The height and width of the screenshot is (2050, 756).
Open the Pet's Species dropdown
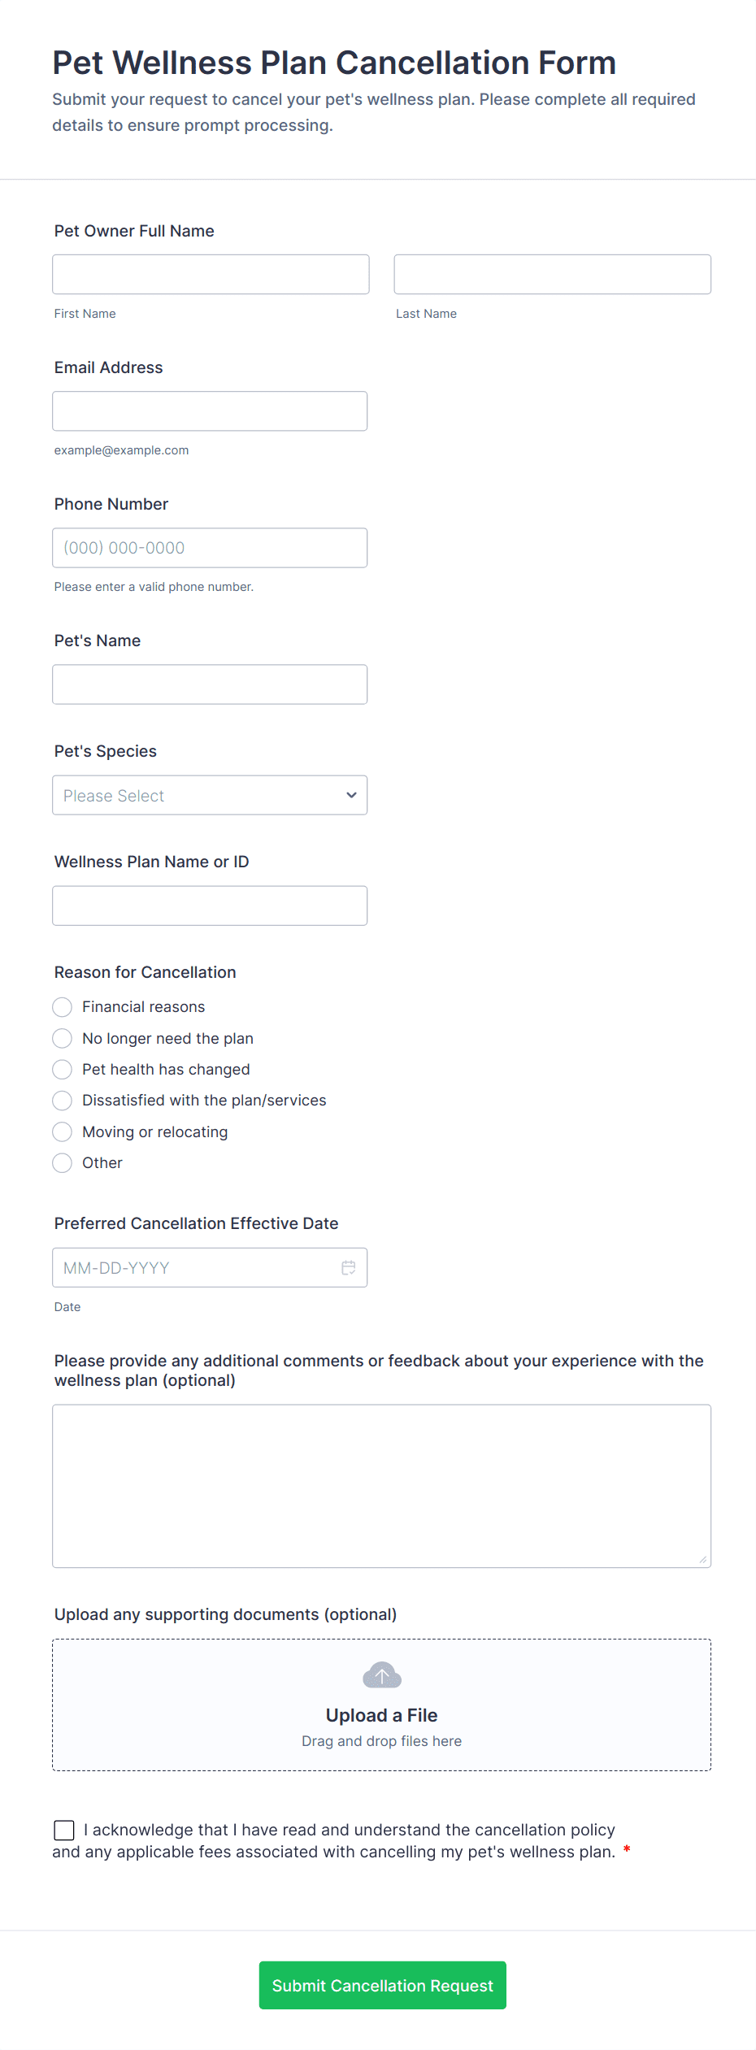click(x=210, y=795)
